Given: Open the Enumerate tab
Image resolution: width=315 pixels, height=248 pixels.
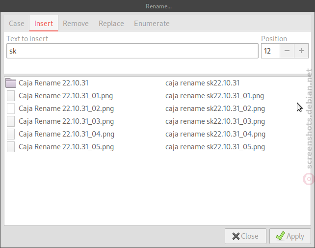Looking at the screenshot, I should pos(152,24).
